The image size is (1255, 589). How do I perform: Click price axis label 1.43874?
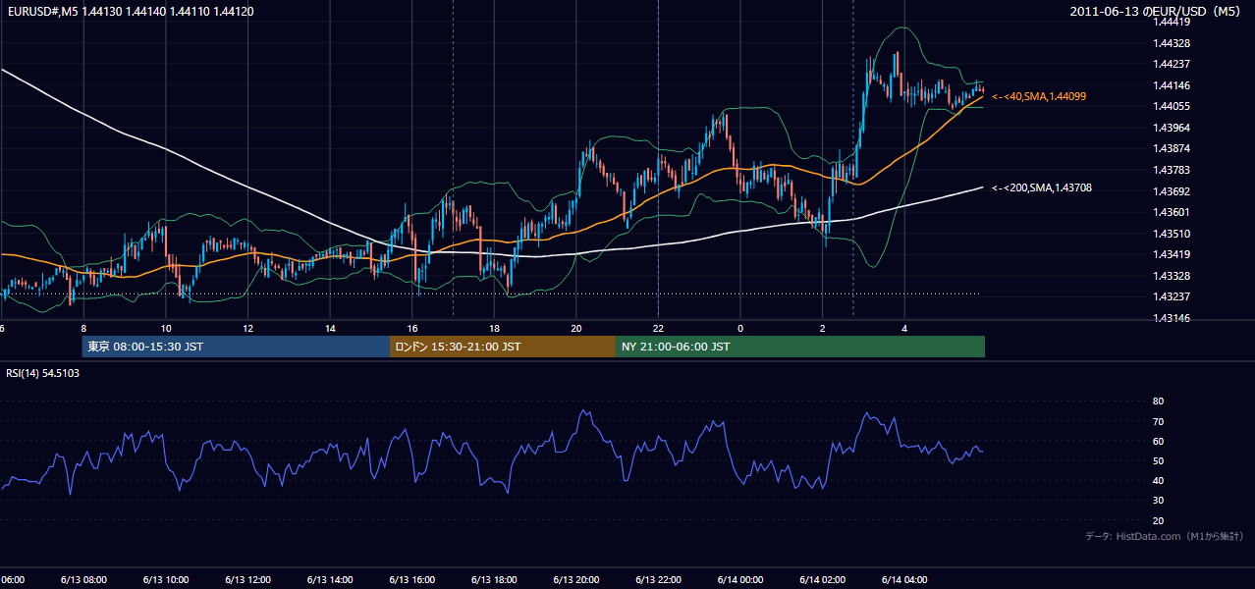pyautogui.click(x=1172, y=148)
